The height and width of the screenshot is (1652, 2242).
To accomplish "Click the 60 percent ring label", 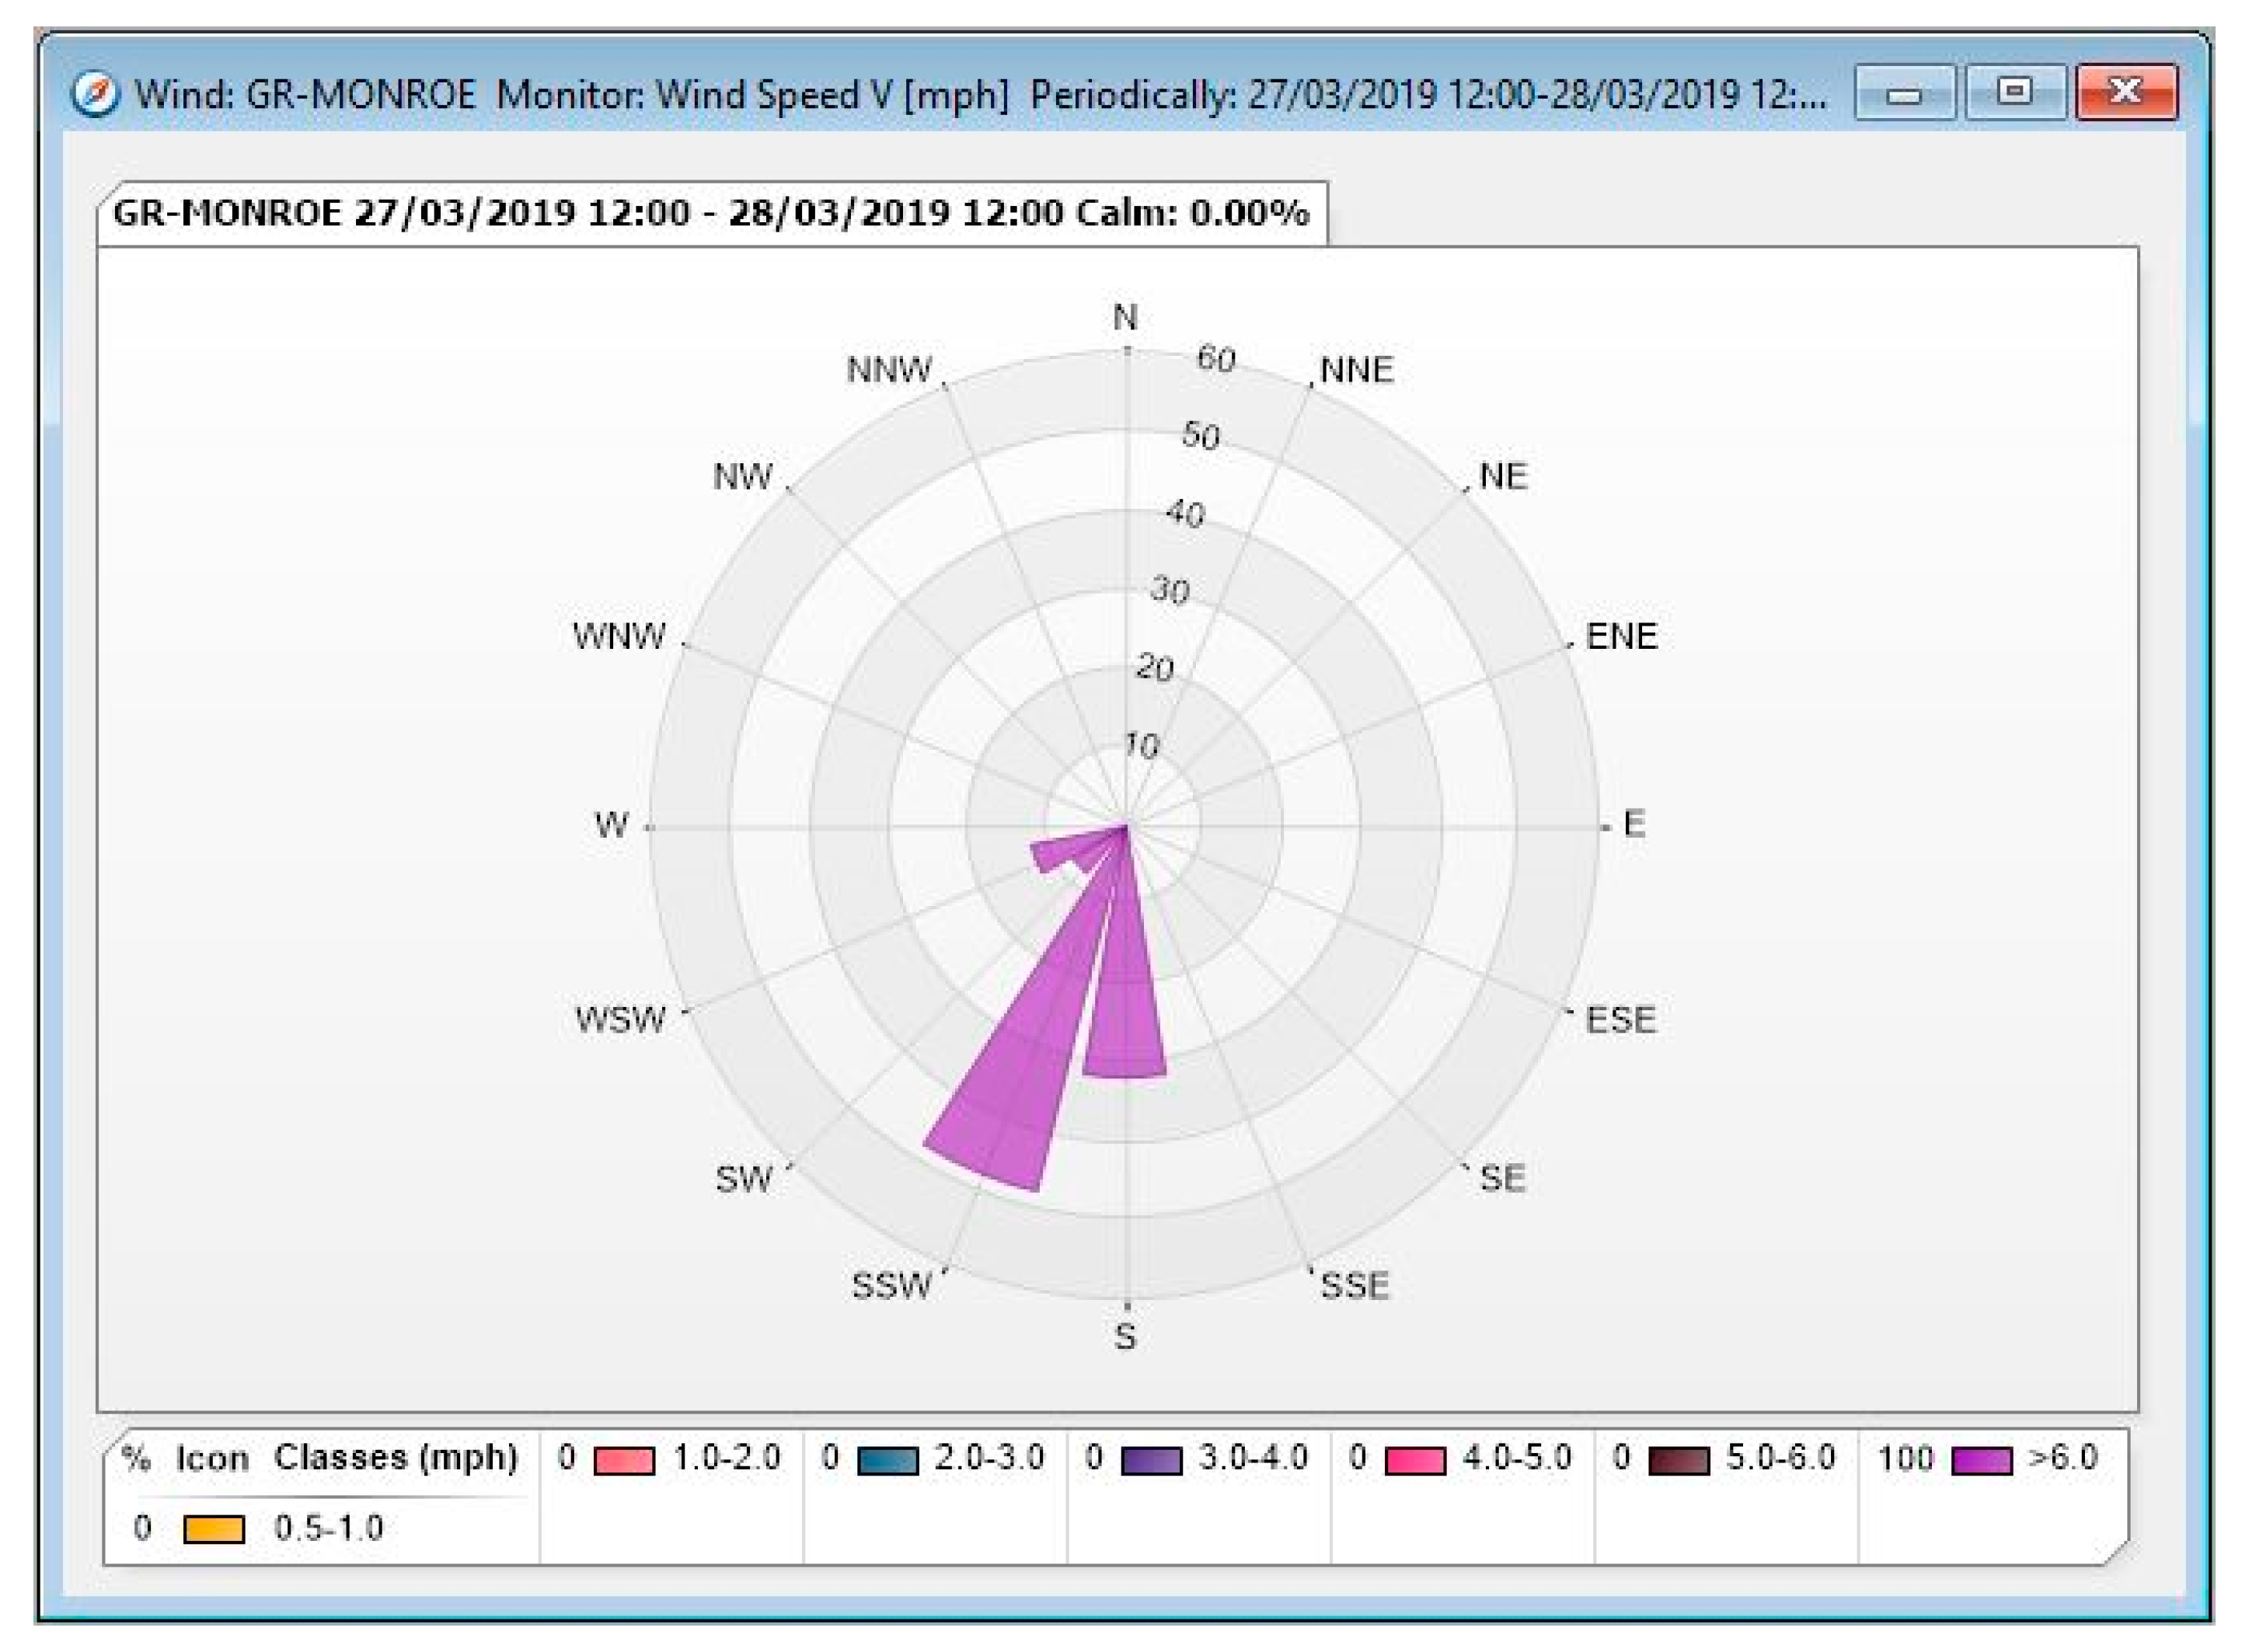I will 1216,358.
